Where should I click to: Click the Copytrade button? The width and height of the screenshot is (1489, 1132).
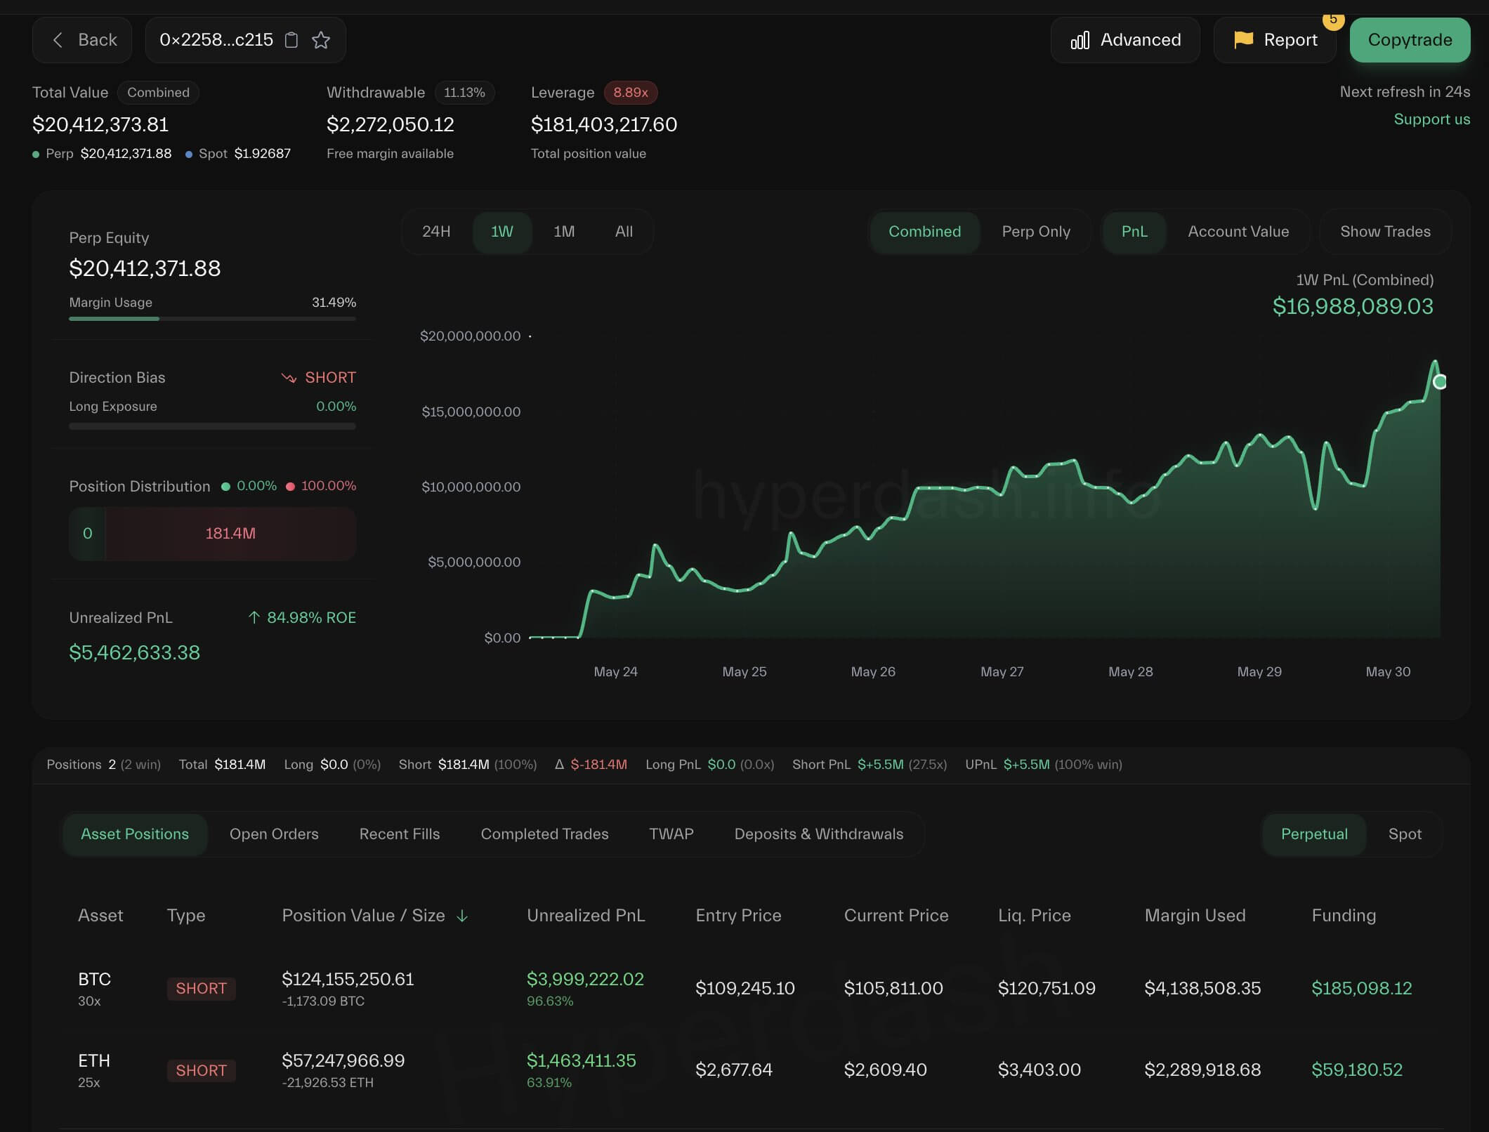(x=1410, y=40)
